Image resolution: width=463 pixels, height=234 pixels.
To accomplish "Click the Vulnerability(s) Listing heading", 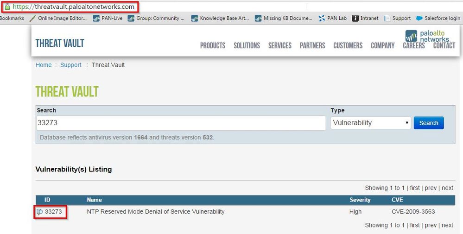I will tap(74, 170).
